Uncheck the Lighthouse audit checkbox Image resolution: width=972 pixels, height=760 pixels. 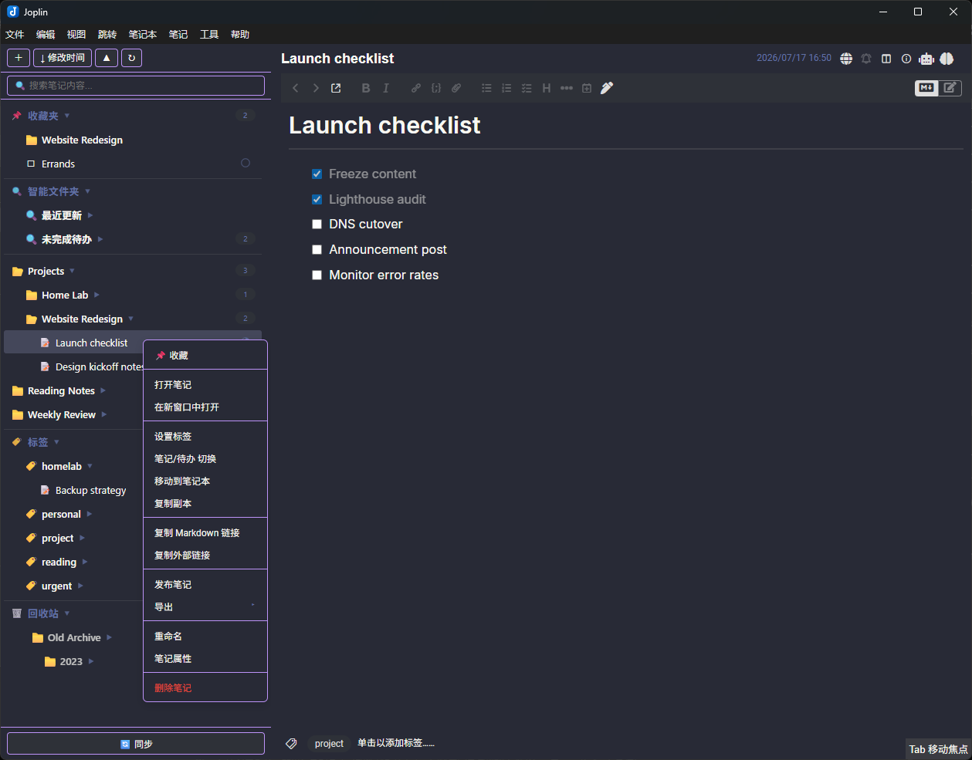tap(317, 200)
